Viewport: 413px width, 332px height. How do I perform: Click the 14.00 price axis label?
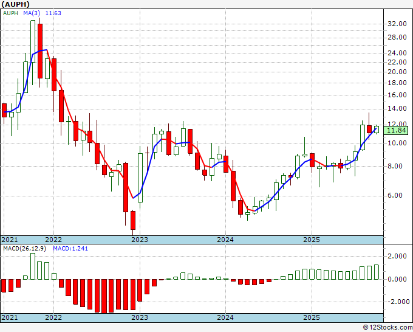[397, 109]
